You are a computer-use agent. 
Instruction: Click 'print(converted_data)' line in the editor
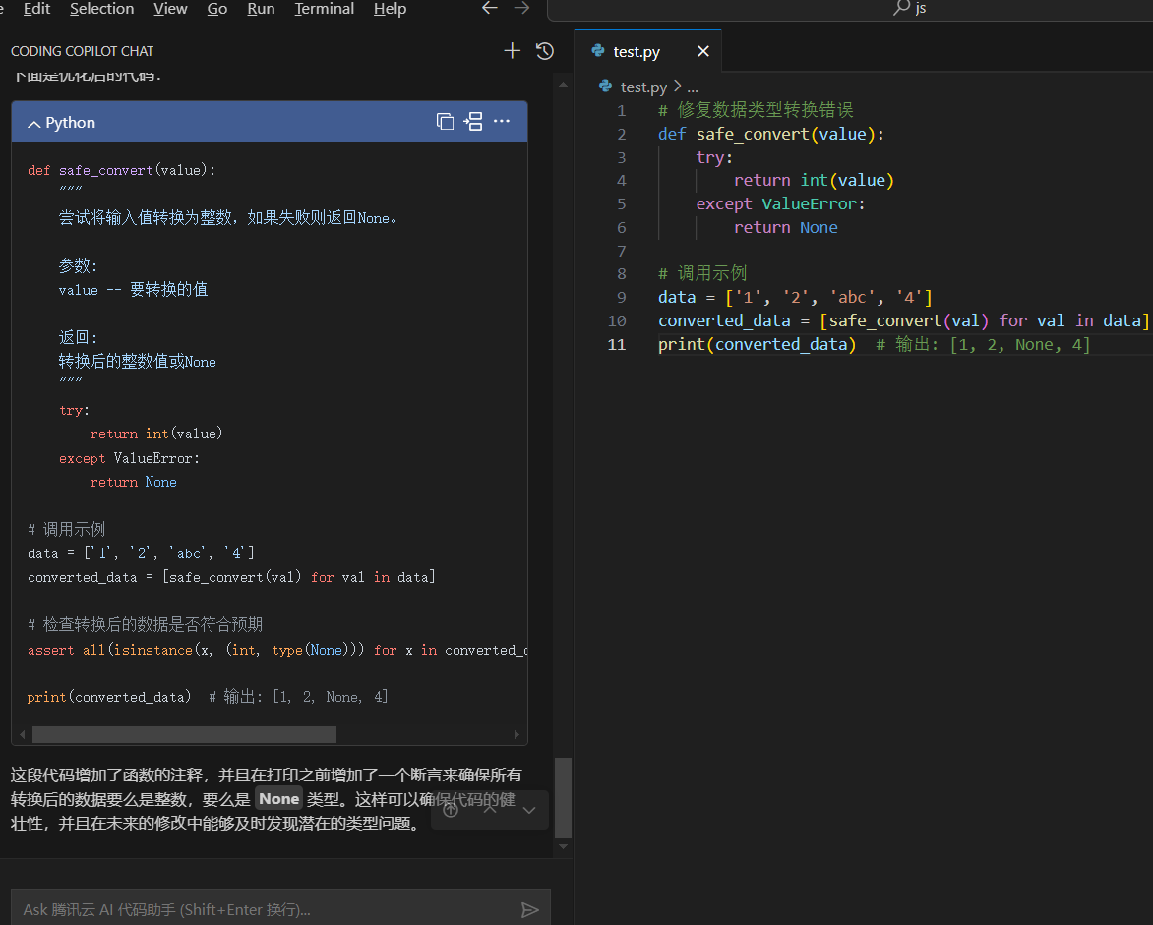(x=757, y=345)
